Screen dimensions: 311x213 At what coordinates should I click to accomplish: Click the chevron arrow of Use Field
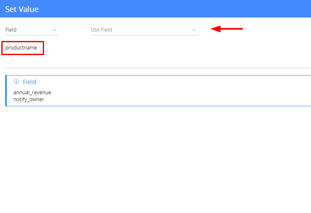(x=194, y=30)
